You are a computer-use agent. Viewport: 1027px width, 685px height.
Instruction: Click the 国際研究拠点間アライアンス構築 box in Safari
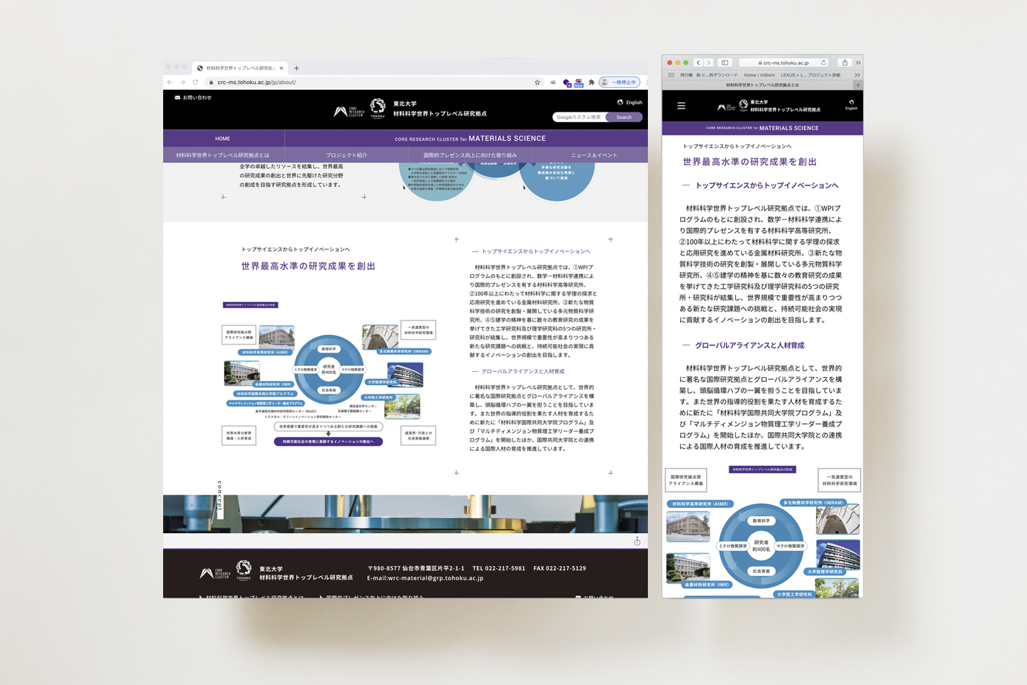(686, 480)
